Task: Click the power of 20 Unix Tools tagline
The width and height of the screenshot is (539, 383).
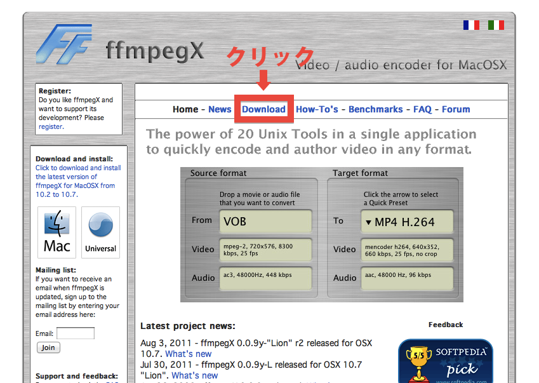Action: 311,142
